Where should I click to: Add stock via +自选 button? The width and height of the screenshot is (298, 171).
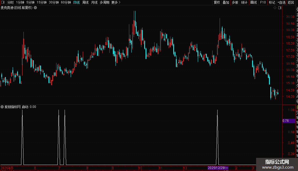point(281,2)
